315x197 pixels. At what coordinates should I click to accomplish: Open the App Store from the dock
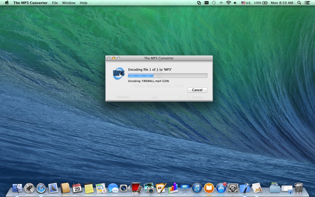point(221,188)
